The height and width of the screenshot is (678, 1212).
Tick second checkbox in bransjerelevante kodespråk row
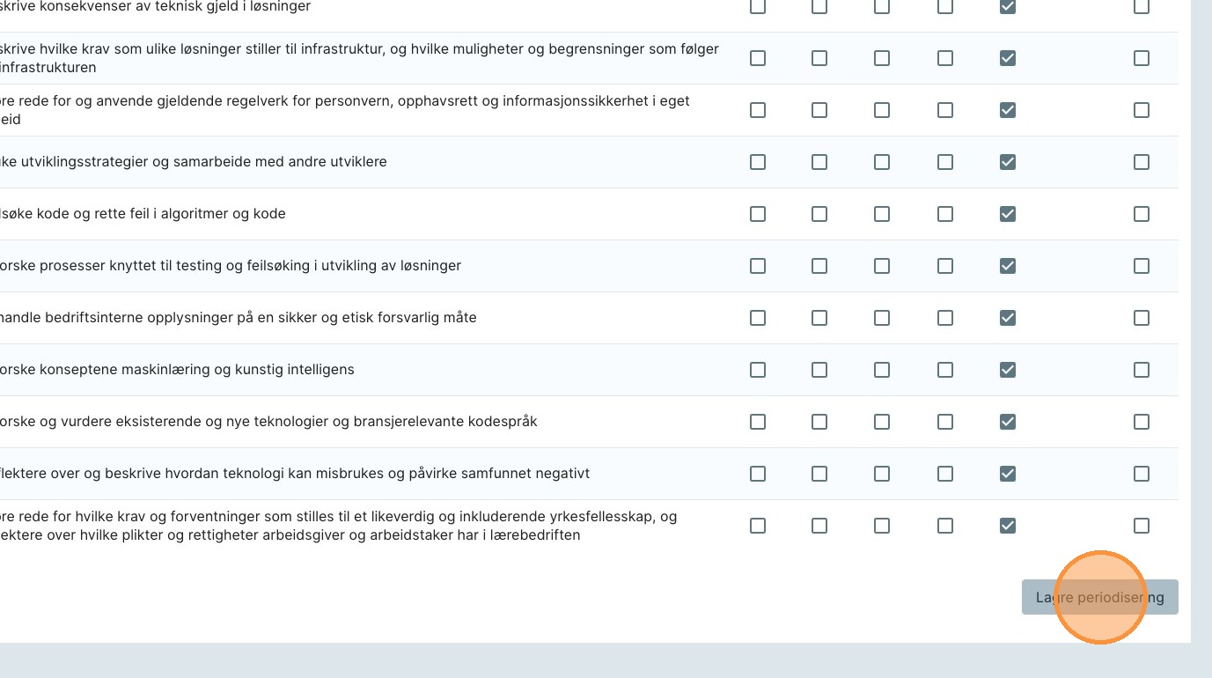point(819,422)
